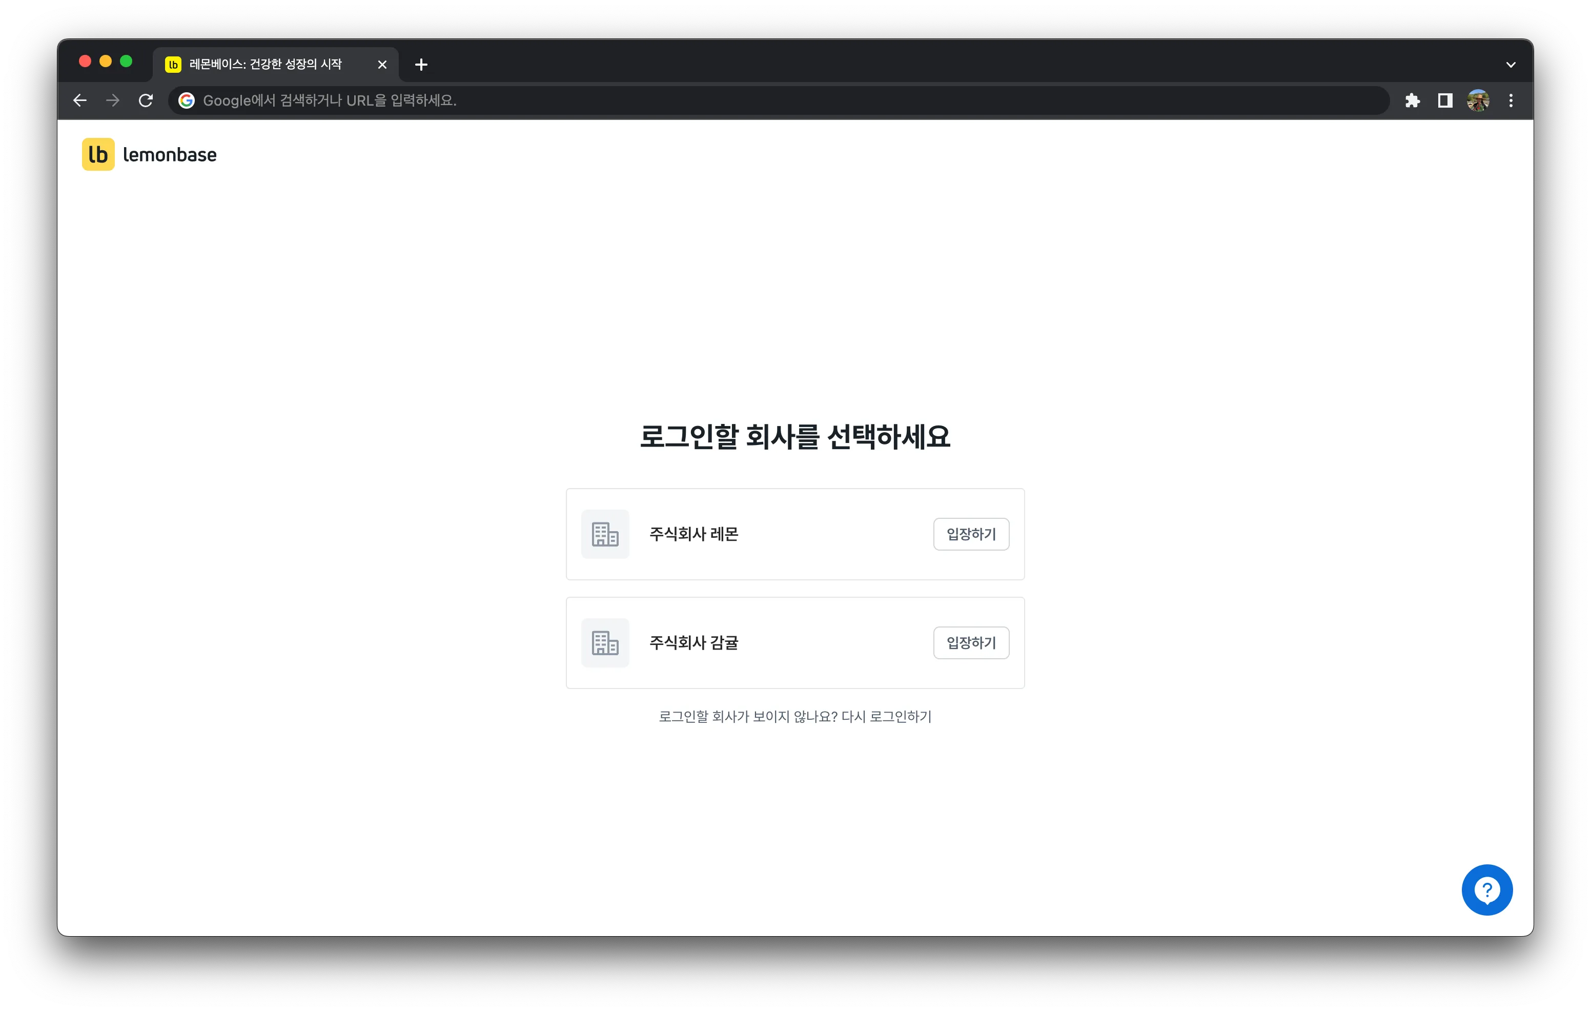This screenshot has width=1591, height=1012.
Task: Click the heading 로그인할 회사를 선택하세요
Action: [795, 436]
